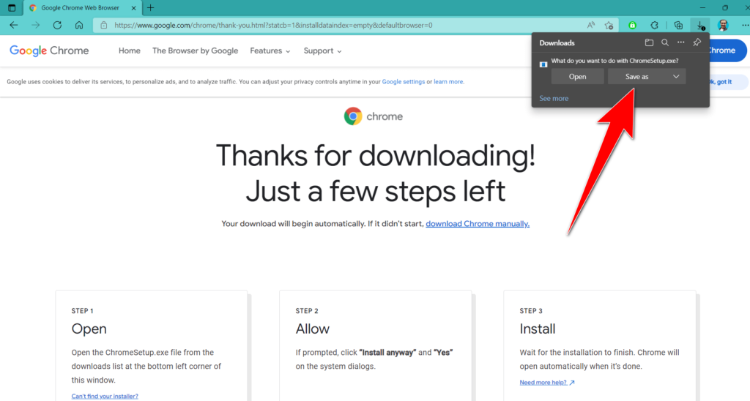Click the Open button for ChromeSetup.exe
This screenshot has height=401, width=750.
coord(577,77)
